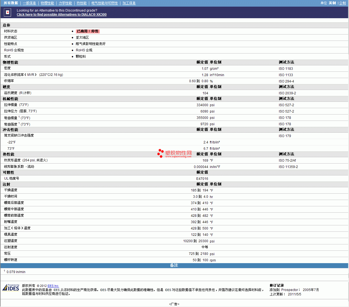Screen dimensions: 349x307
Task: Select the ISO 75-2/Af test method
Action: 287,161
